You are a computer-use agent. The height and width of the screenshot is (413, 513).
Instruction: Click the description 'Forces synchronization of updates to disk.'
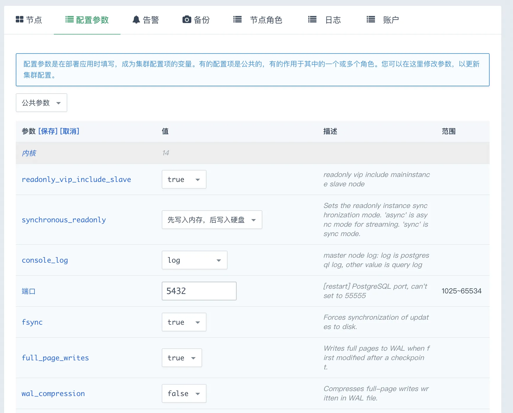pyautogui.click(x=376, y=322)
